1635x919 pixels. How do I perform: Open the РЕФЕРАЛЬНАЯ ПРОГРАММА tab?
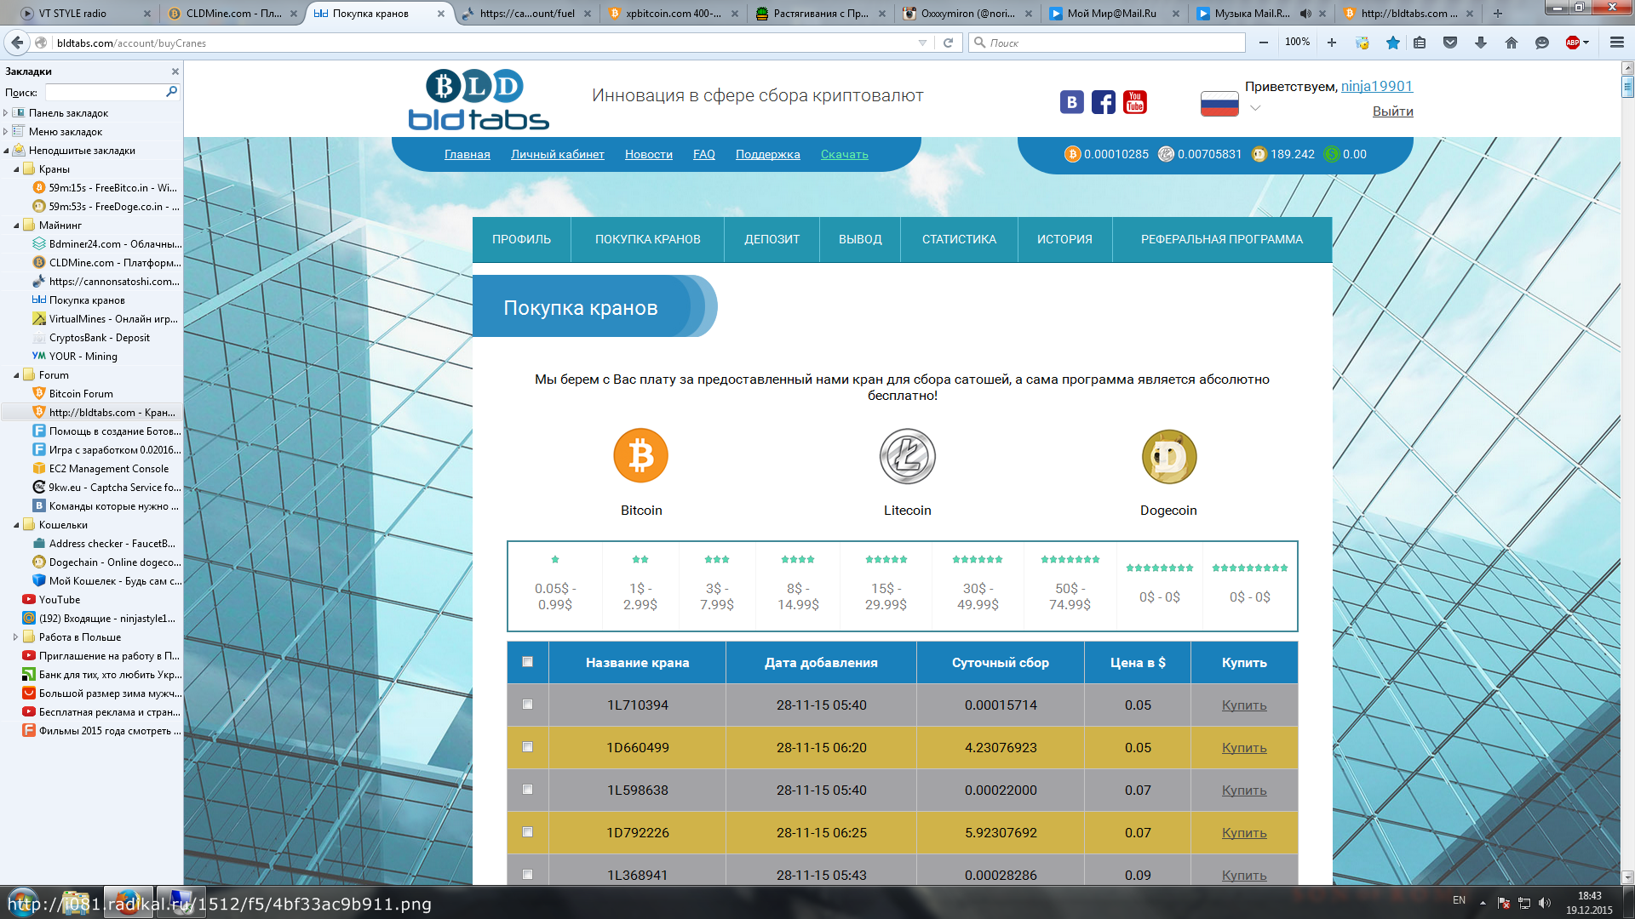pyautogui.click(x=1222, y=239)
